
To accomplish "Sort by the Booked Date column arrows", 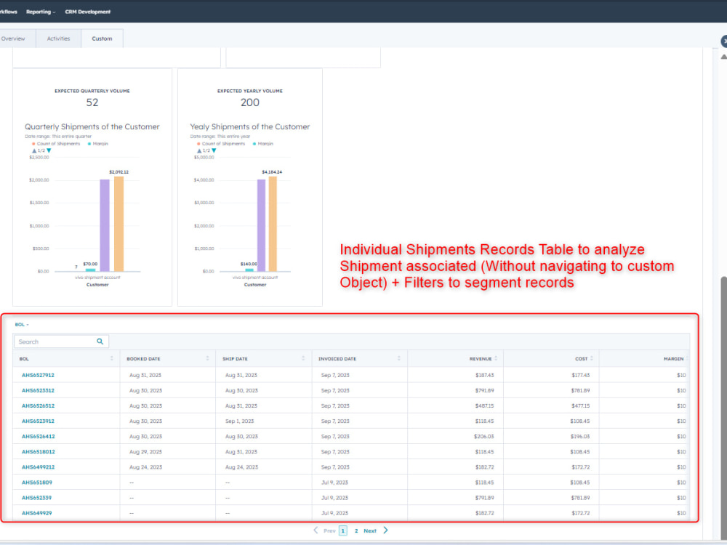I will pyautogui.click(x=207, y=358).
